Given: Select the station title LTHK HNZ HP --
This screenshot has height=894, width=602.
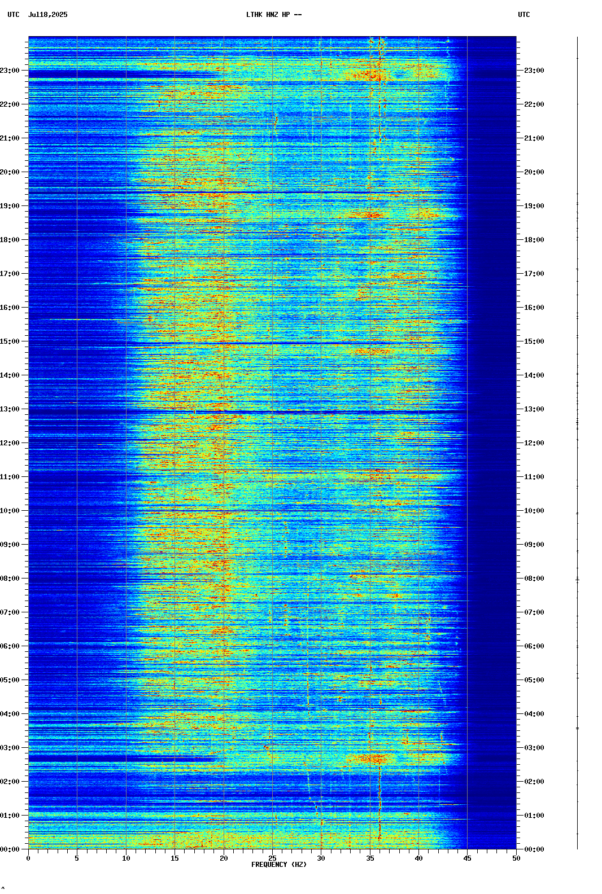Looking at the screenshot, I should coord(274,15).
